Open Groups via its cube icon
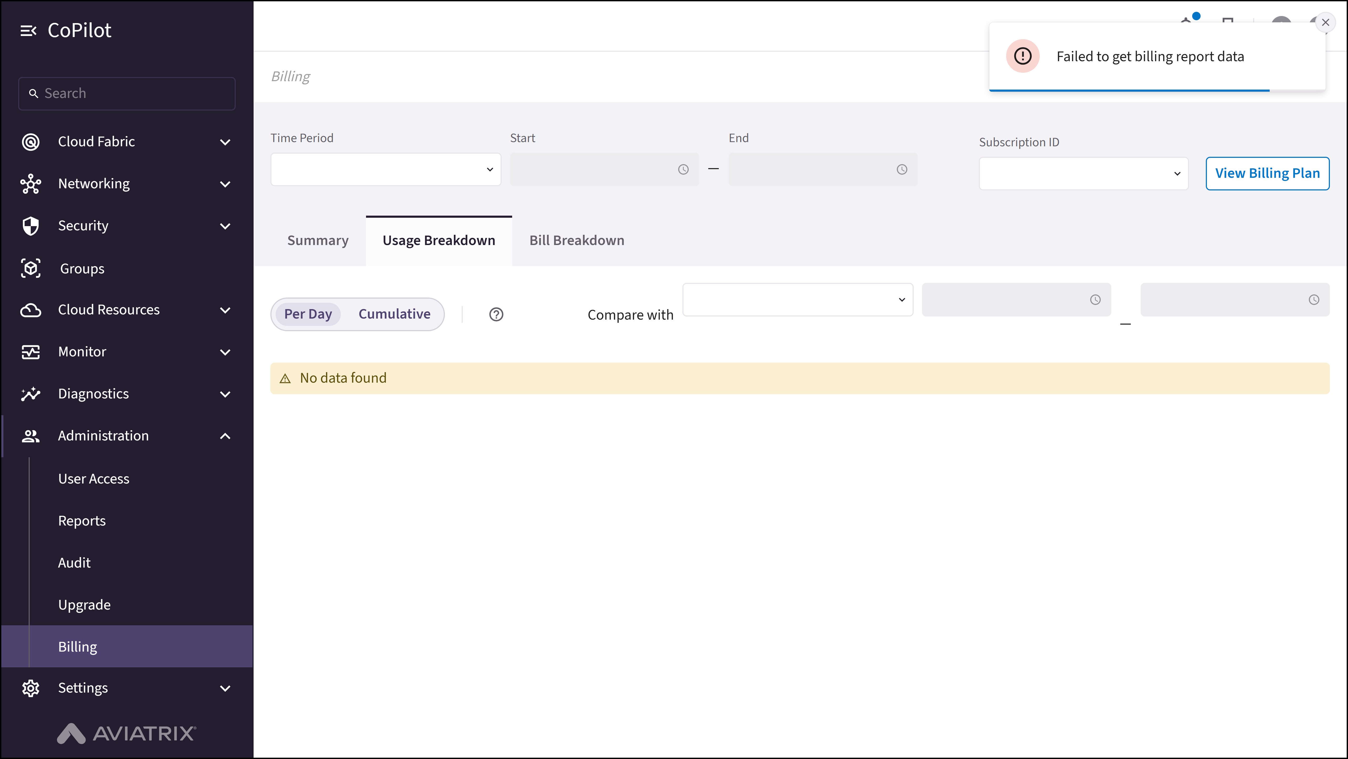 pyautogui.click(x=30, y=268)
